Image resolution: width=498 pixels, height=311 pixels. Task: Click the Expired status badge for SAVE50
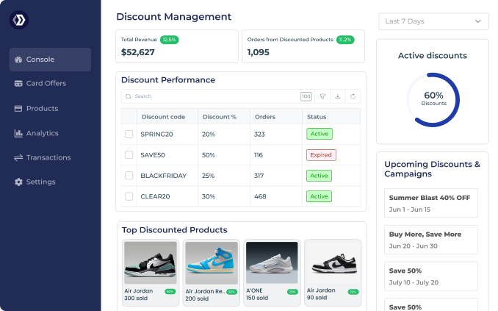(x=321, y=155)
